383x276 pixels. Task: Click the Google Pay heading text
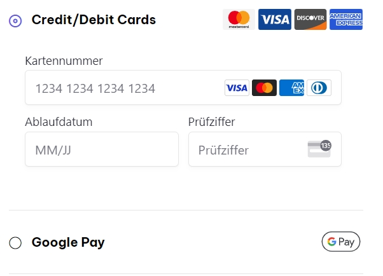(68, 242)
